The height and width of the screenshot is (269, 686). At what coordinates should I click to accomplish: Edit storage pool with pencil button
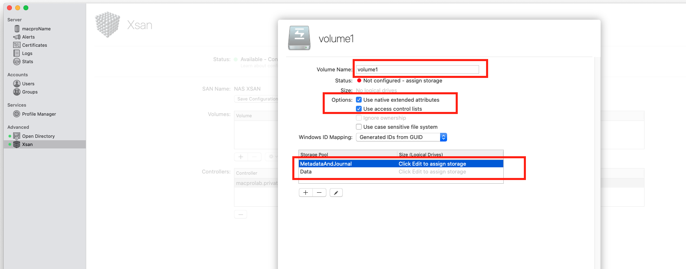[336, 193]
